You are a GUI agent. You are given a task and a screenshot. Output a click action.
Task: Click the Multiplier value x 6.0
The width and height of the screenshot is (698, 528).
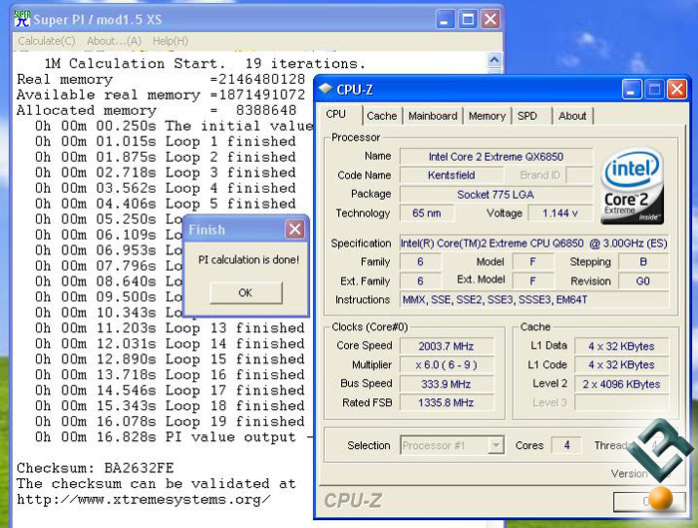(447, 365)
